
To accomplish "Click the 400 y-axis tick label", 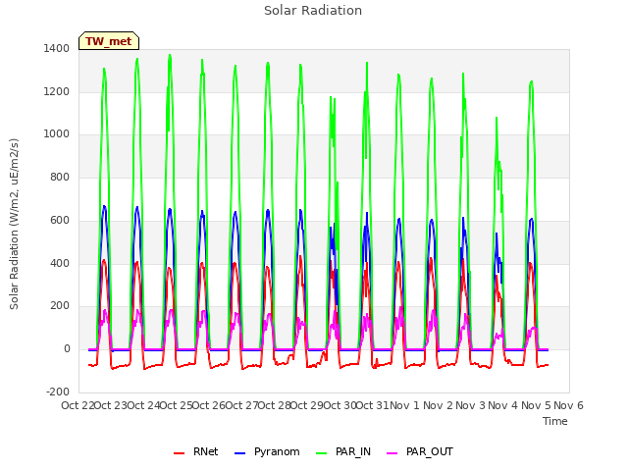I will pyautogui.click(x=60, y=264).
